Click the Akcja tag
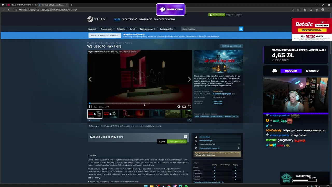 (x=197, y=116)
